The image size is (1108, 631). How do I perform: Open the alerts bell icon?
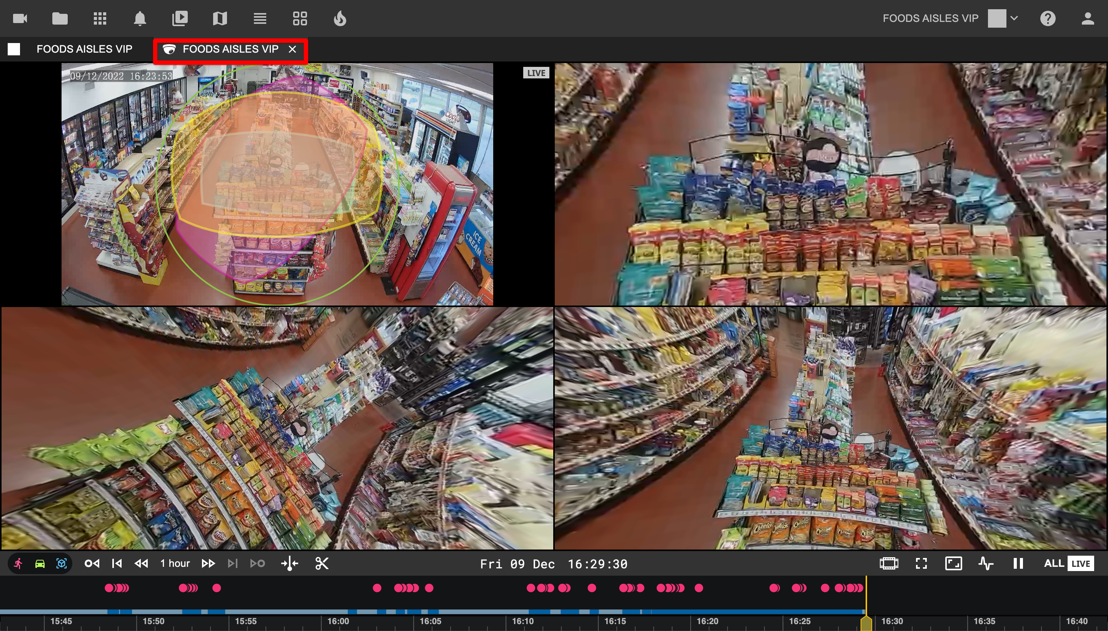click(140, 18)
